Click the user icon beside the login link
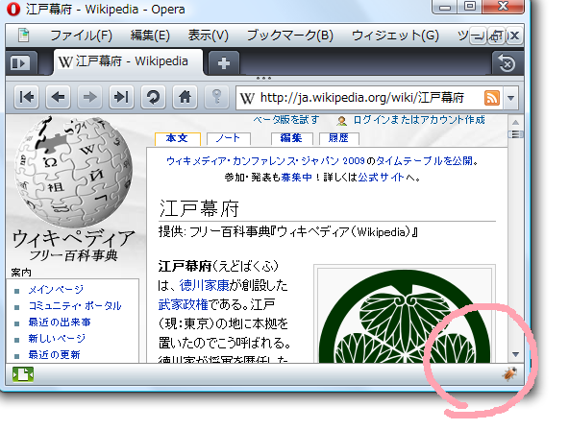 click(x=341, y=121)
